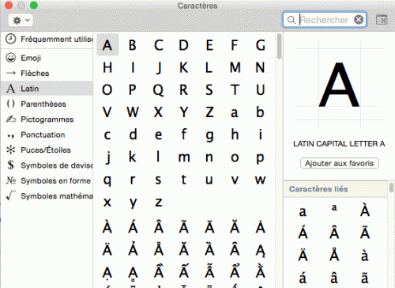Select capital letter Q in the grid
Screen dimensions: 395x288
158,90
